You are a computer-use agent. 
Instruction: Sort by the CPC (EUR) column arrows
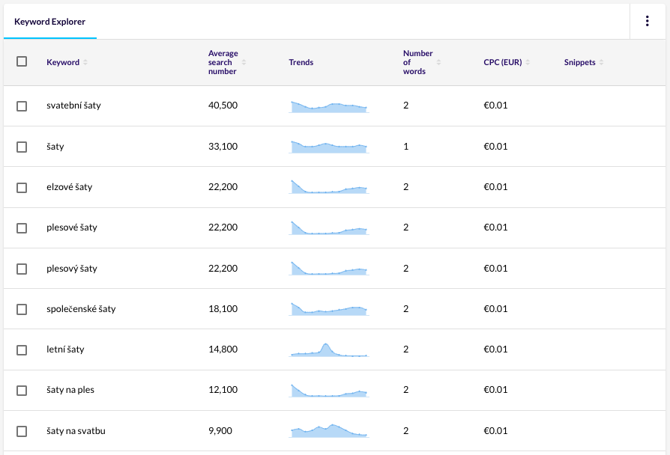(x=528, y=62)
